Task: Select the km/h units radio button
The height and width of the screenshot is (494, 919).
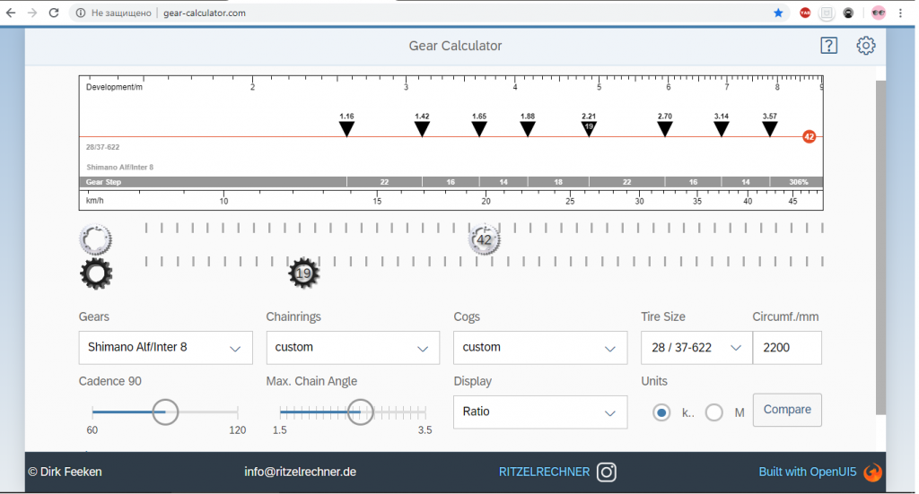Action: click(x=662, y=412)
